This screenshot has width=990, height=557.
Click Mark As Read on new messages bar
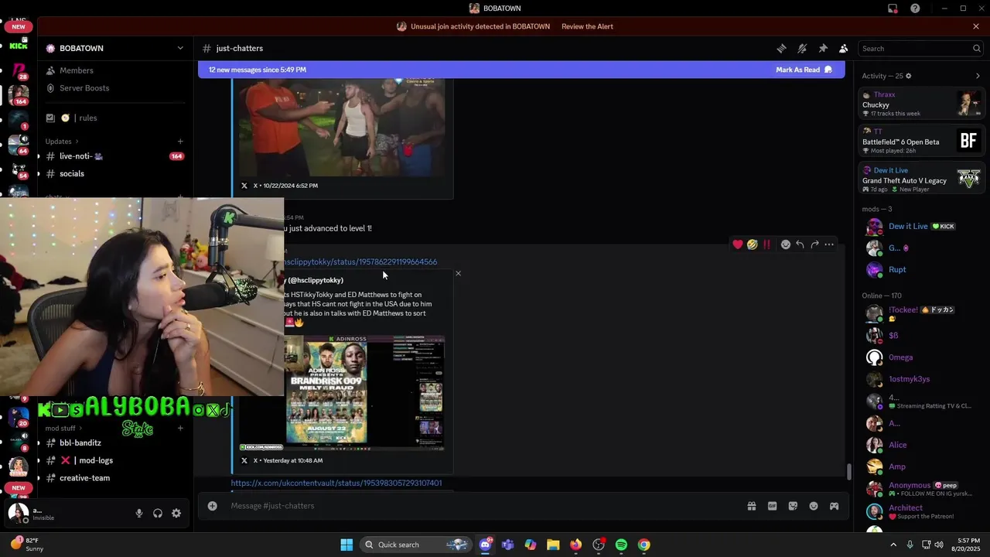(804, 70)
